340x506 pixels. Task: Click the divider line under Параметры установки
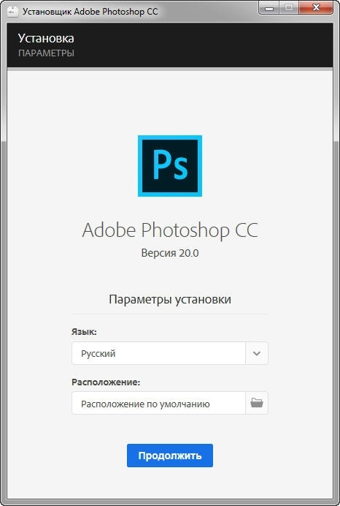click(170, 314)
